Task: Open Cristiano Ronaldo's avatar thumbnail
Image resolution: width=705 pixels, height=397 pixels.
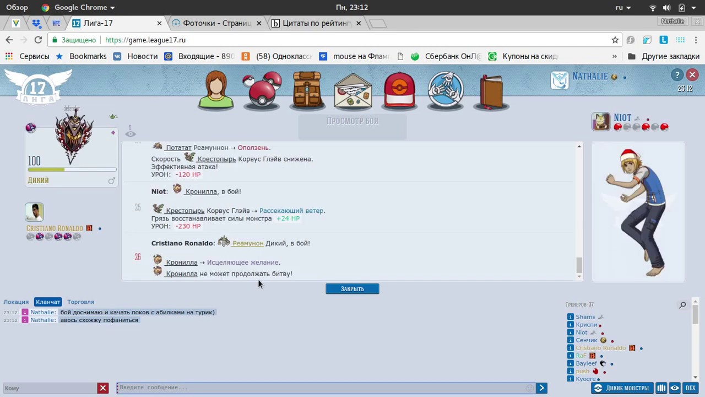Action: pos(34,212)
